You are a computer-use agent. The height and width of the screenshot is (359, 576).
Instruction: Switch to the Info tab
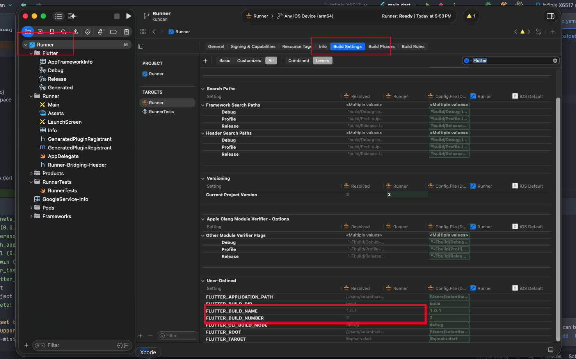323,46
